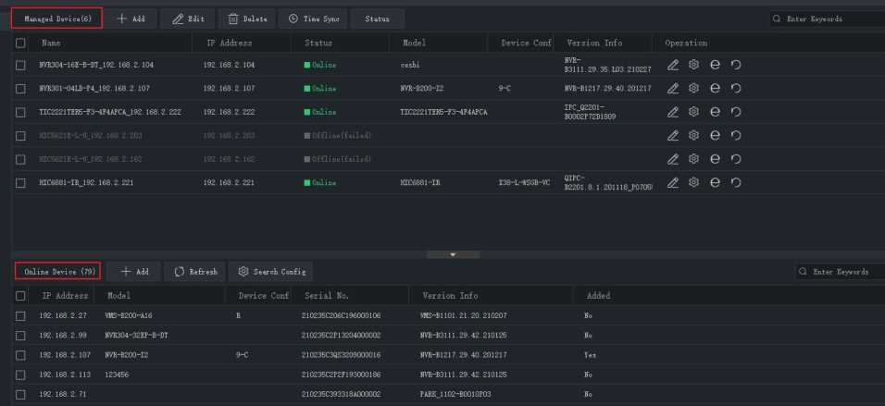Open web browser icon for the TIC2221TEBS device row

(715, 112)
